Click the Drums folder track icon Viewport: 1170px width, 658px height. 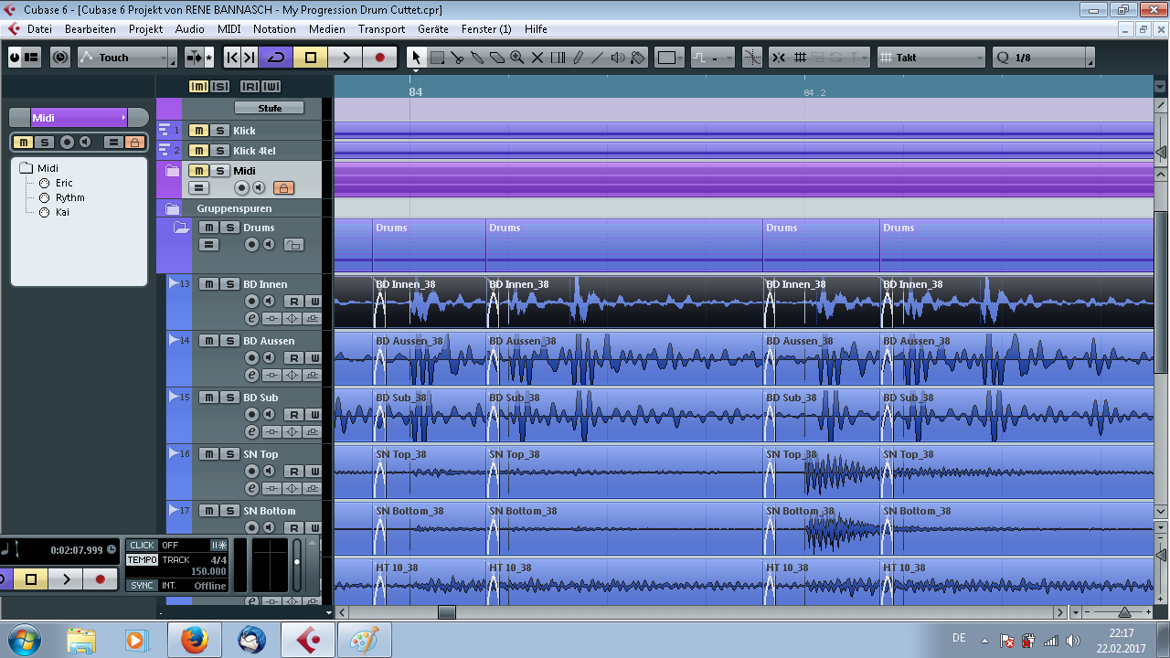coord(180,228)
